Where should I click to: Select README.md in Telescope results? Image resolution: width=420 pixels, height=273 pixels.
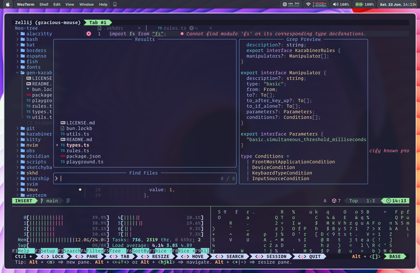(76, 139)
